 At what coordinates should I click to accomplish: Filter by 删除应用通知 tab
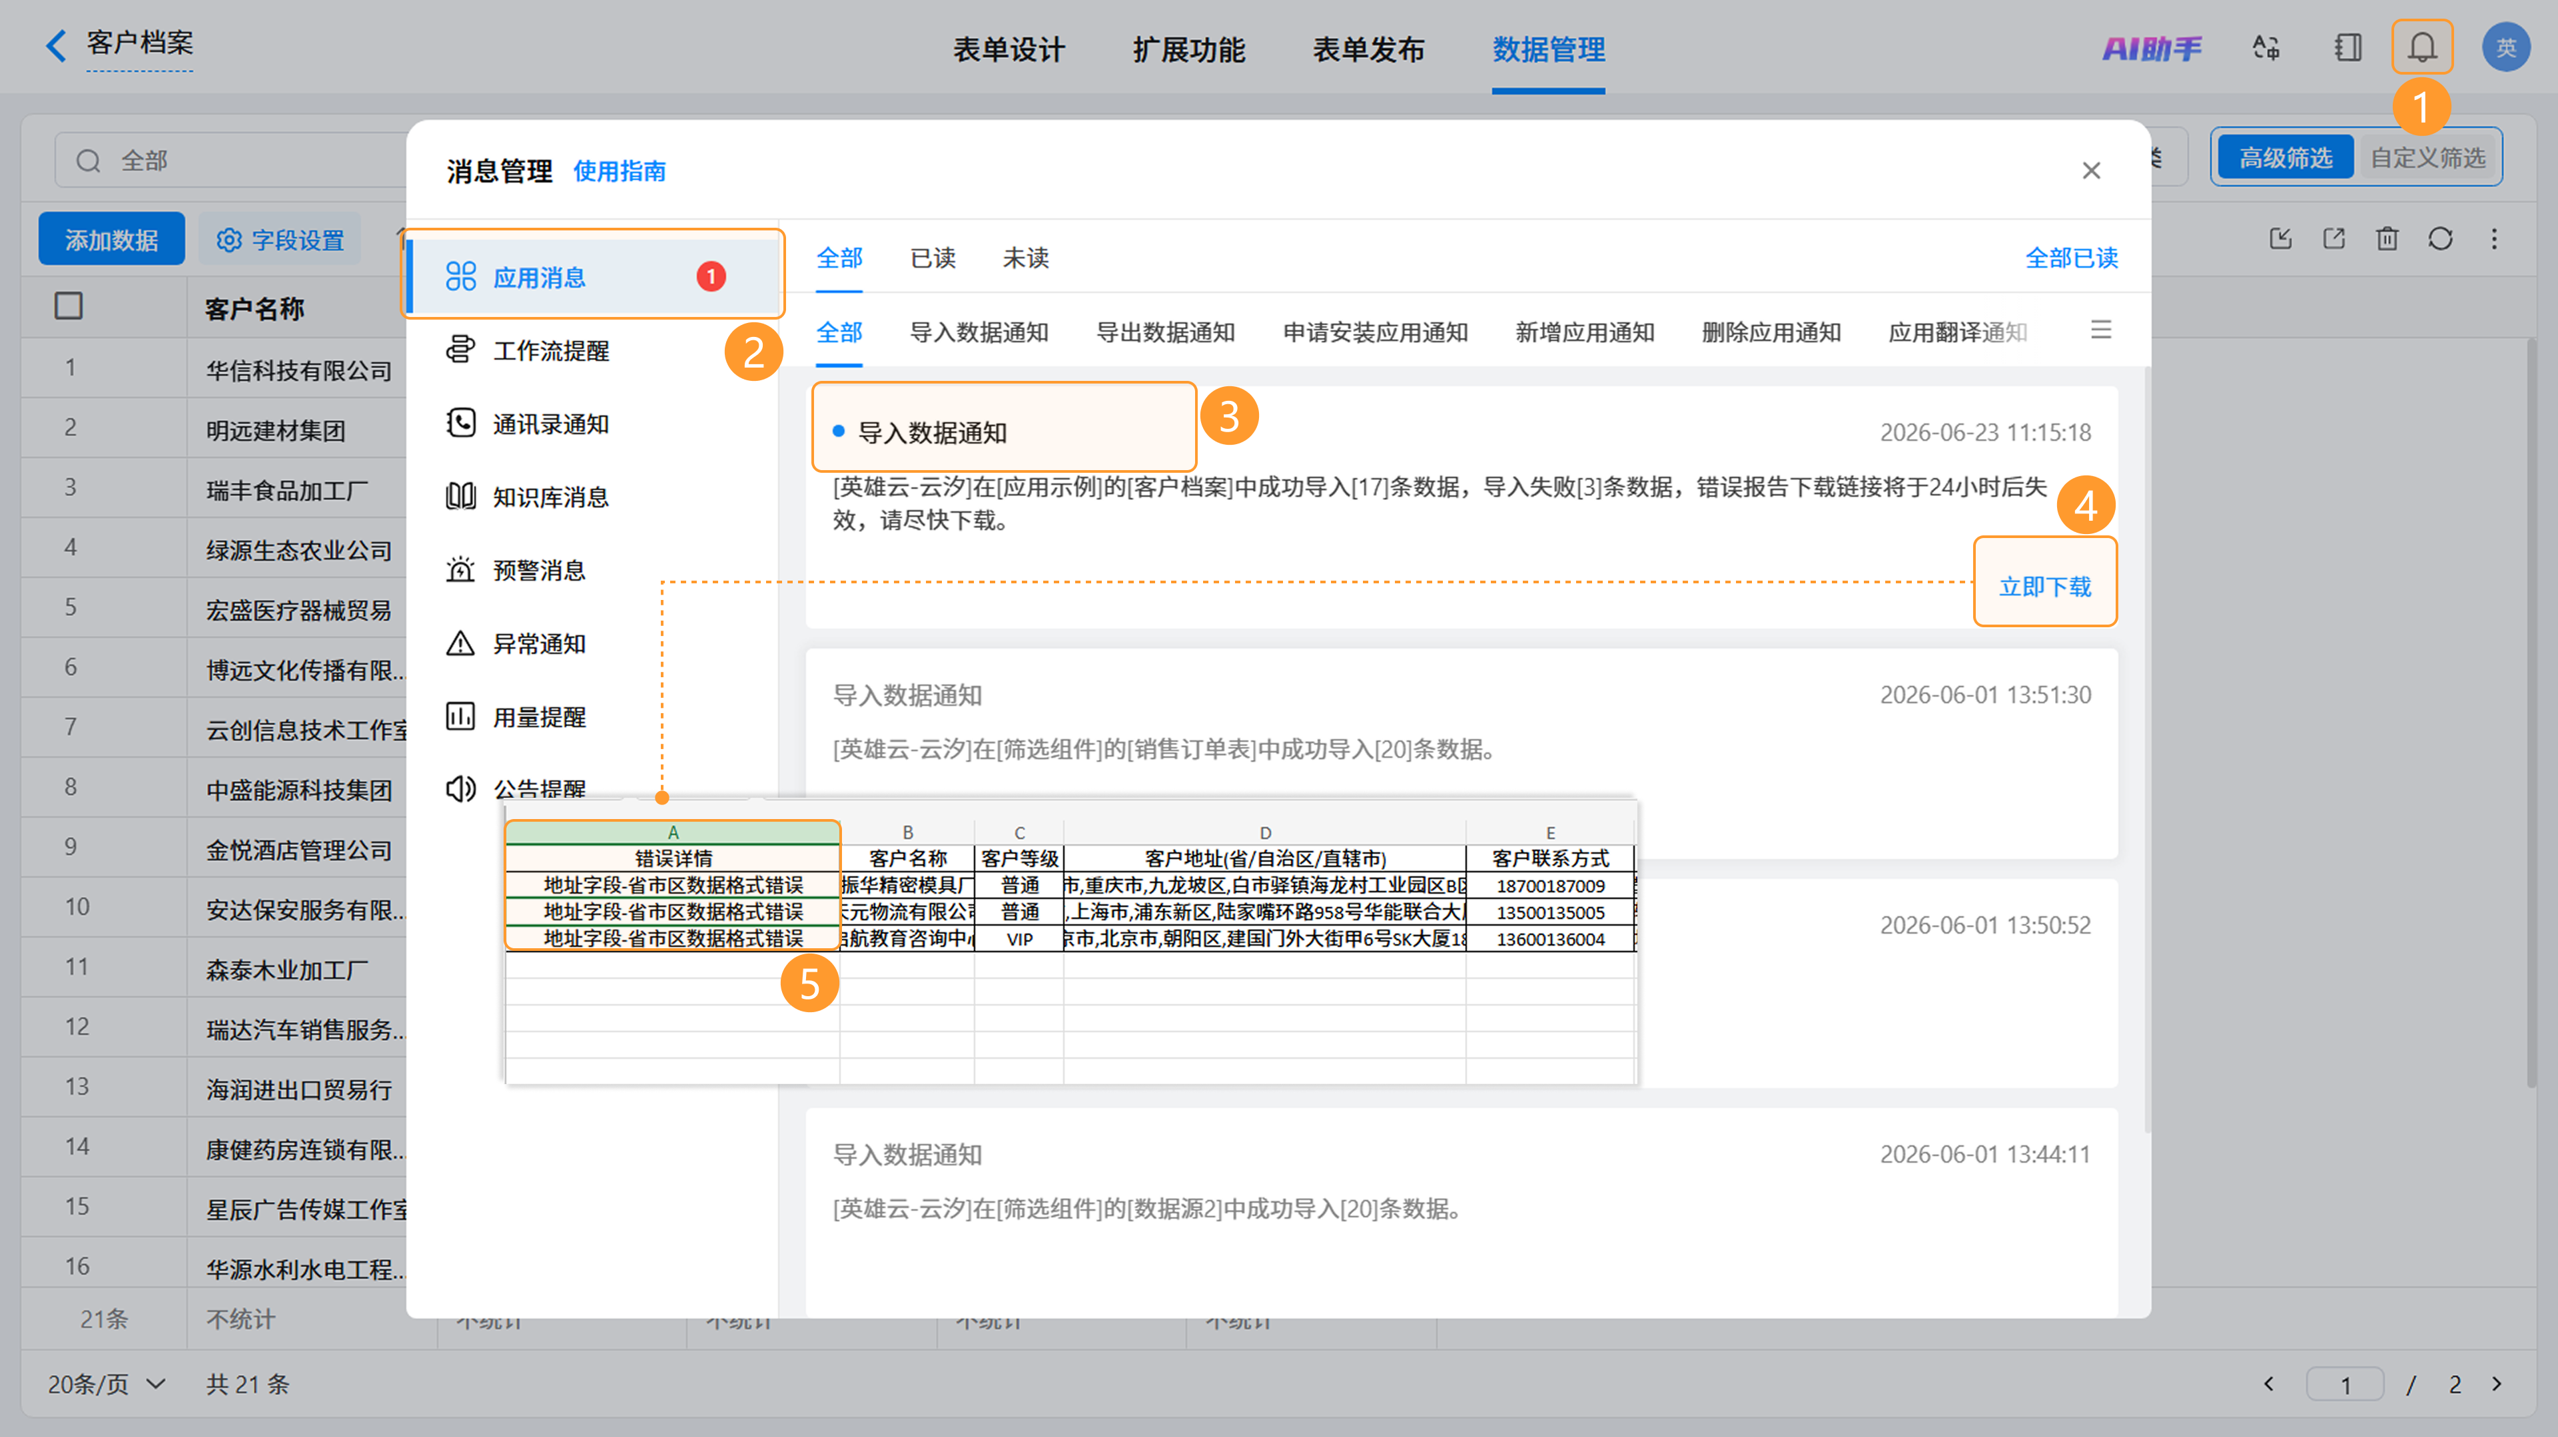(1771, 332)
